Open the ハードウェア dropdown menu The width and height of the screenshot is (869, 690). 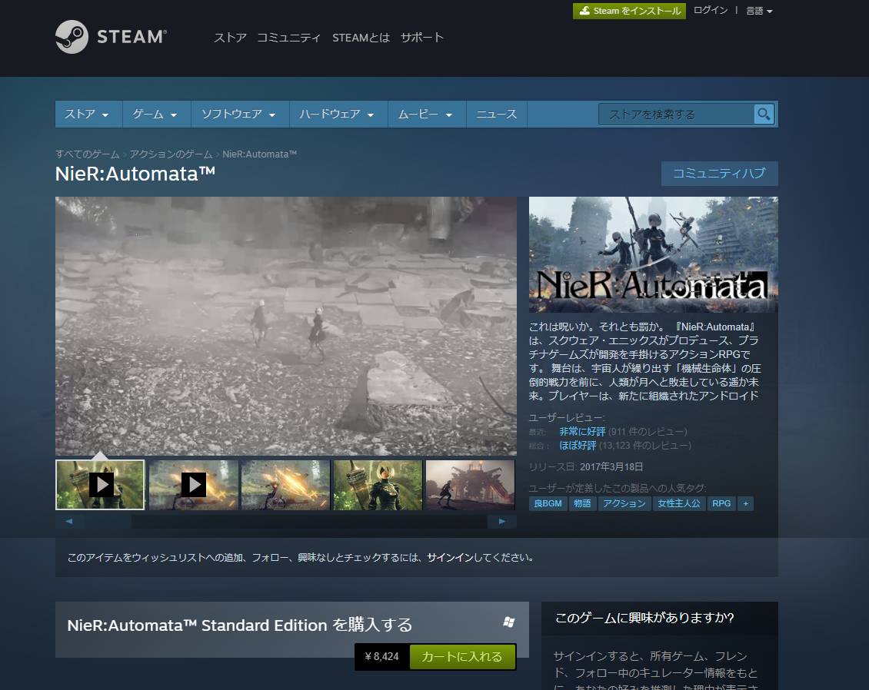point(338,114)
